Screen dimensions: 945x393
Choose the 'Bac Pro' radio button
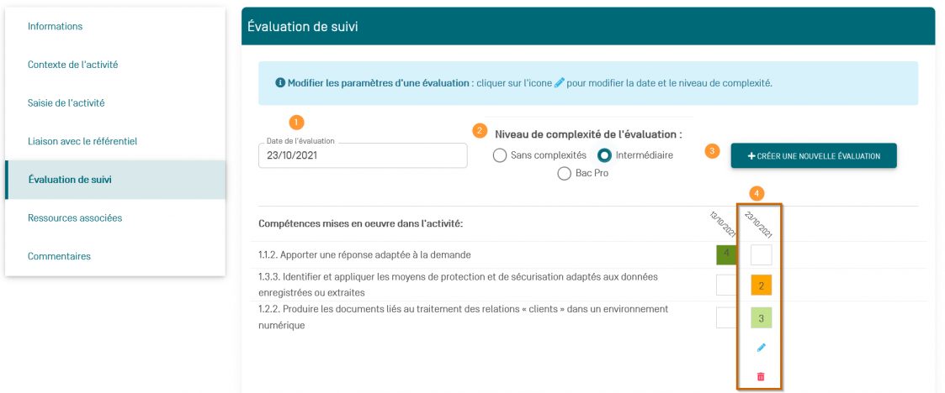pyautogui.click(x=565, y=173)
